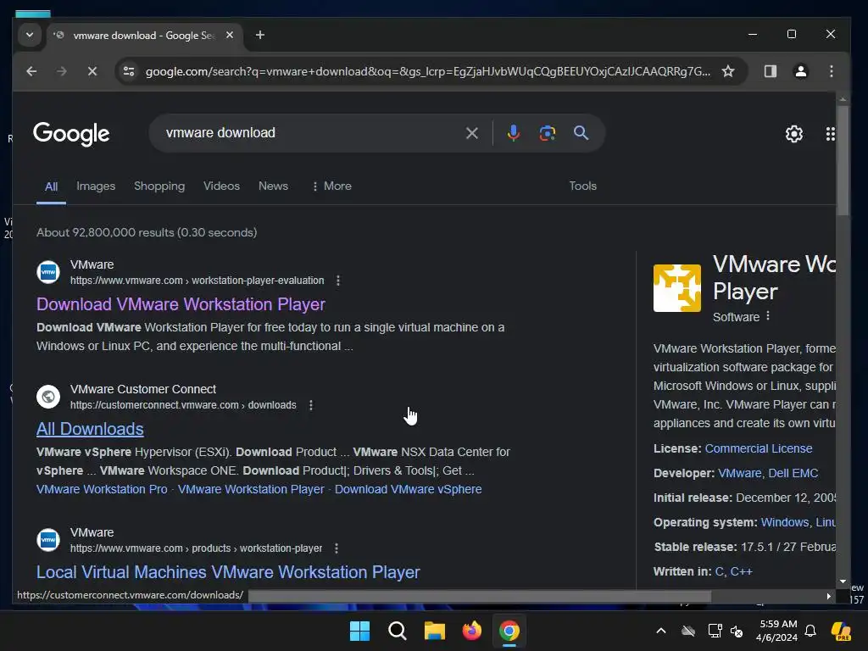Click the horizontal scrollbar right arrow

(x=829, y=596)
